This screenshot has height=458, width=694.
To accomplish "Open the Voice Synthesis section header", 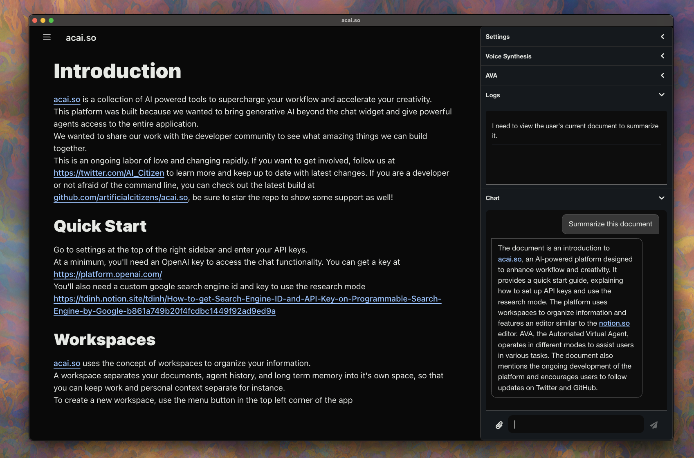I will pos(577,56).
